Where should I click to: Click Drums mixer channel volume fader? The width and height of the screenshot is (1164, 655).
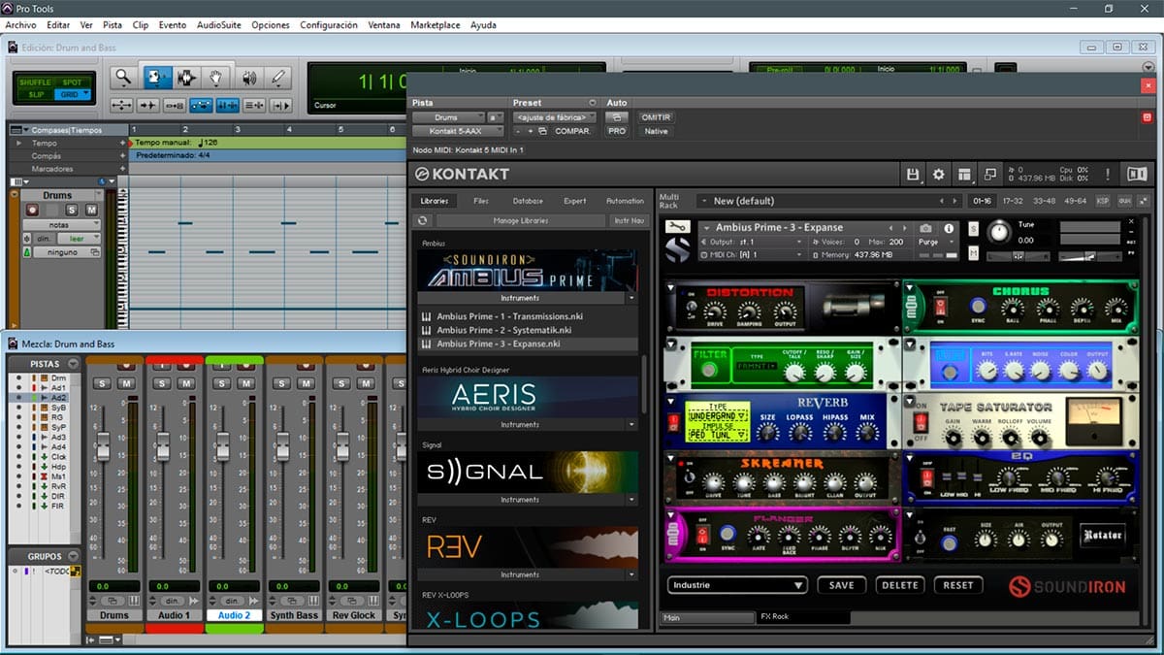pos(103,446)
